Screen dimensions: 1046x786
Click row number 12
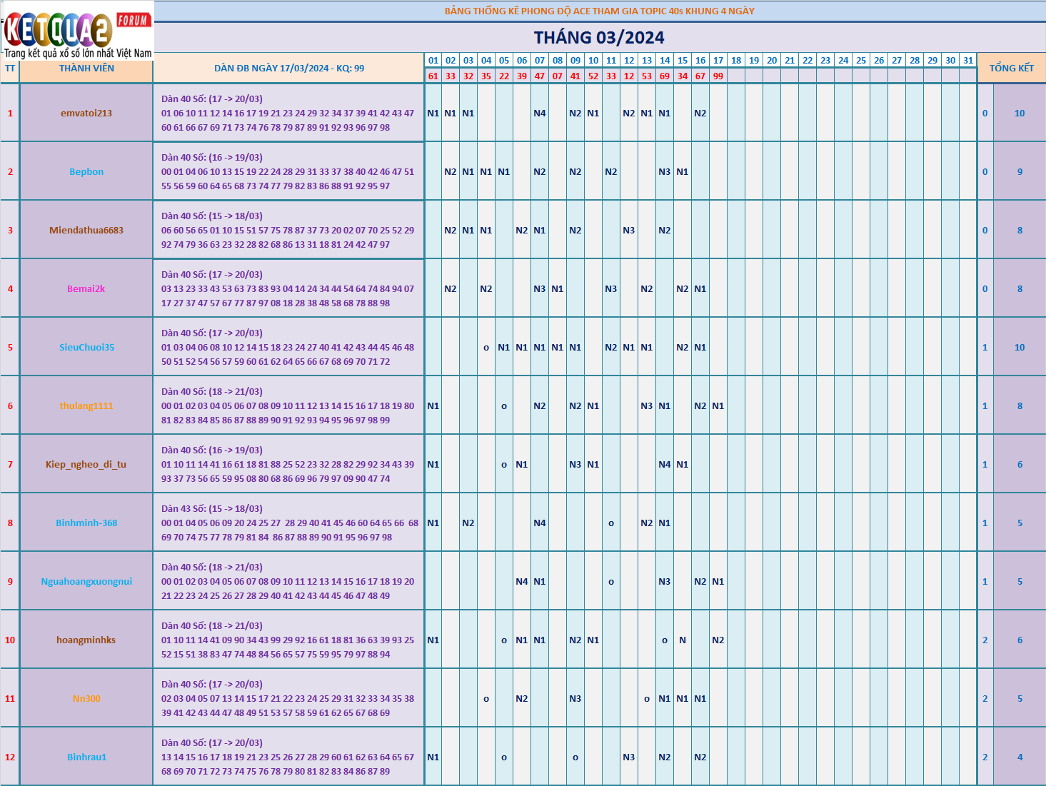[10, 757]
